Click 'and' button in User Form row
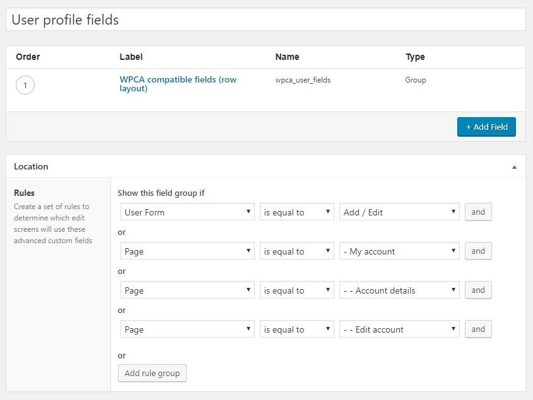The height and width of the screenshot is (400, 533). (x=478, y=212)
